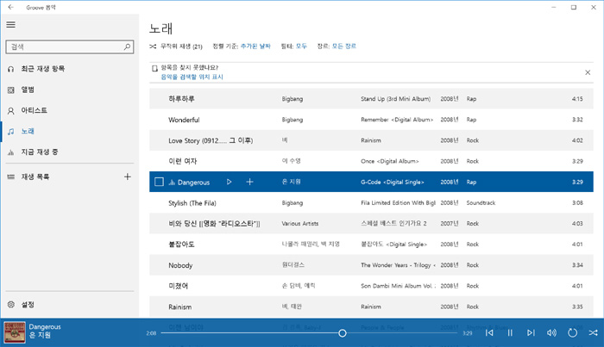Select the song 하루하루
The width and height of the screenshot is (604, 347).
click(x=181, y=99)
